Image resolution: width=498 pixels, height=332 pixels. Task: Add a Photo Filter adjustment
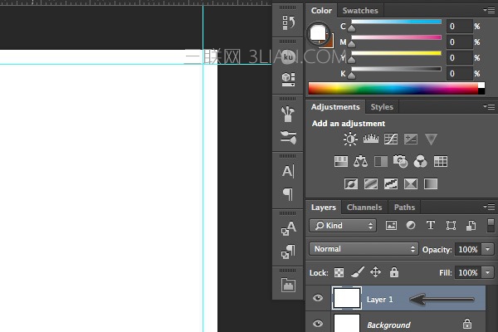(401, 161)
